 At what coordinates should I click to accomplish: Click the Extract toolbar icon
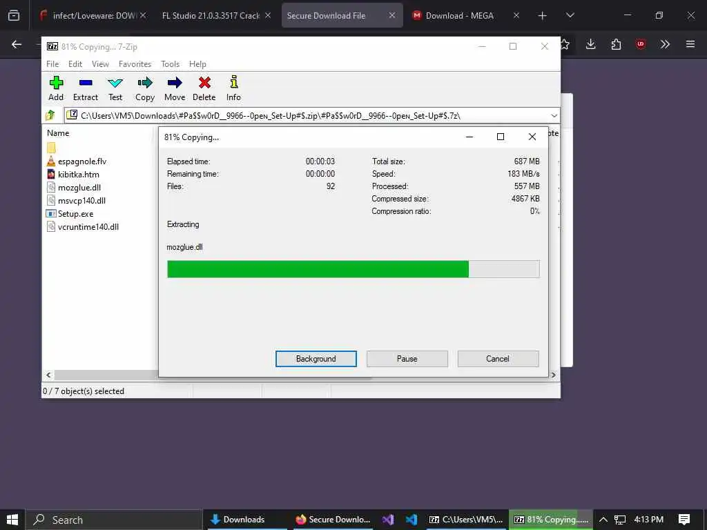(85, 88)
